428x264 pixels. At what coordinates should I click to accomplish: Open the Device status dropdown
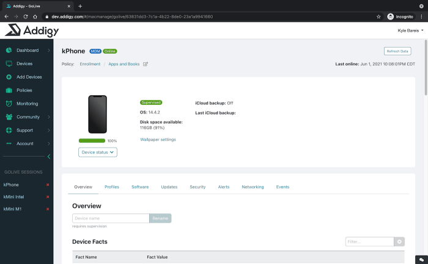tap(97, 152)
